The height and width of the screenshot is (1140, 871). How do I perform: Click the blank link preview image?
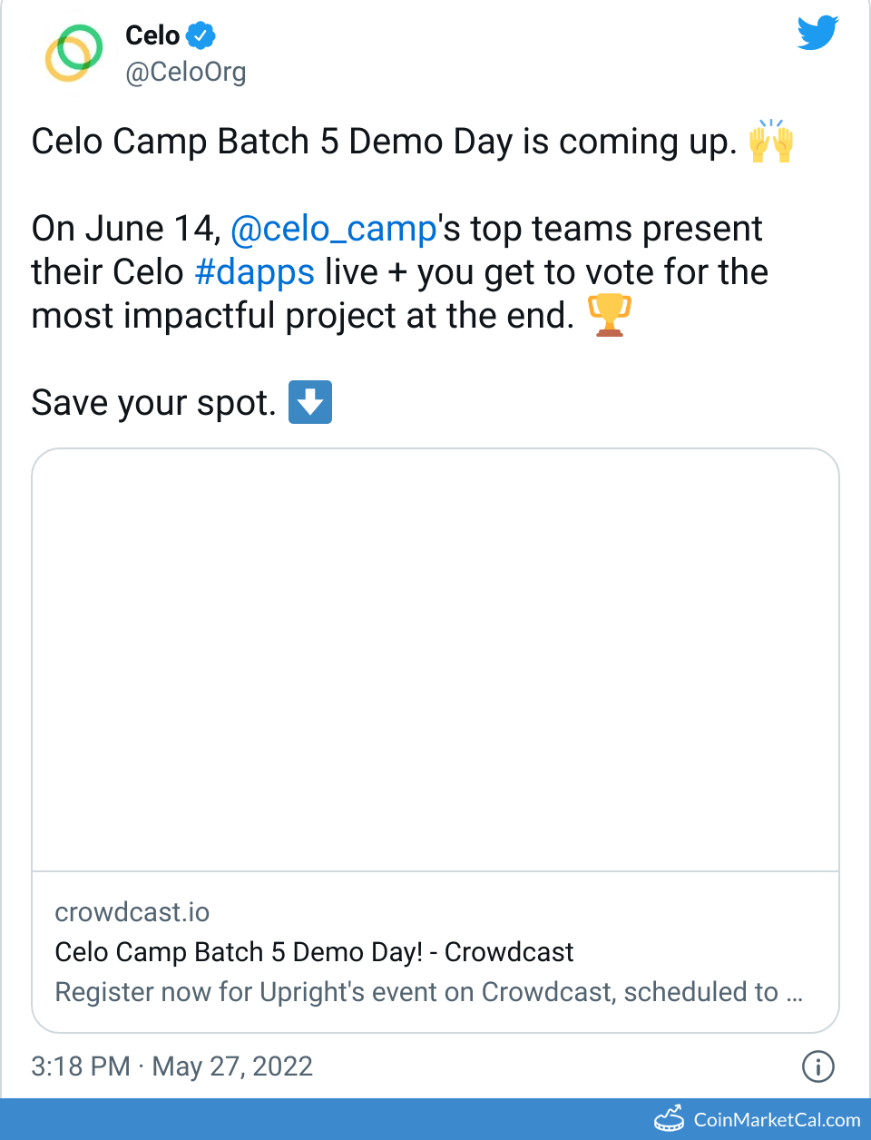coord(435,660)
